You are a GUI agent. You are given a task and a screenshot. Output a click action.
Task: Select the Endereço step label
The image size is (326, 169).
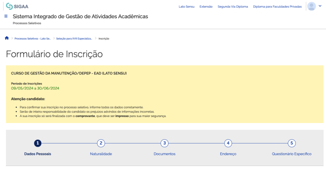point(228,154)
